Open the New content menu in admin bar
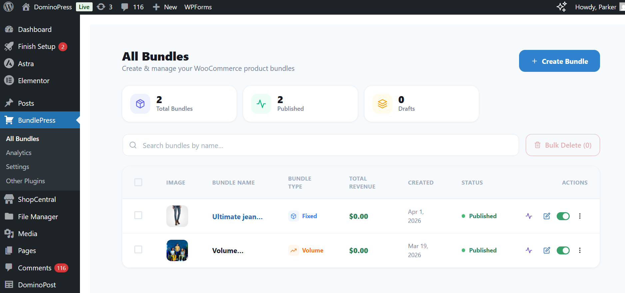This screenshot has width=625, height=293. click(165, 7)
